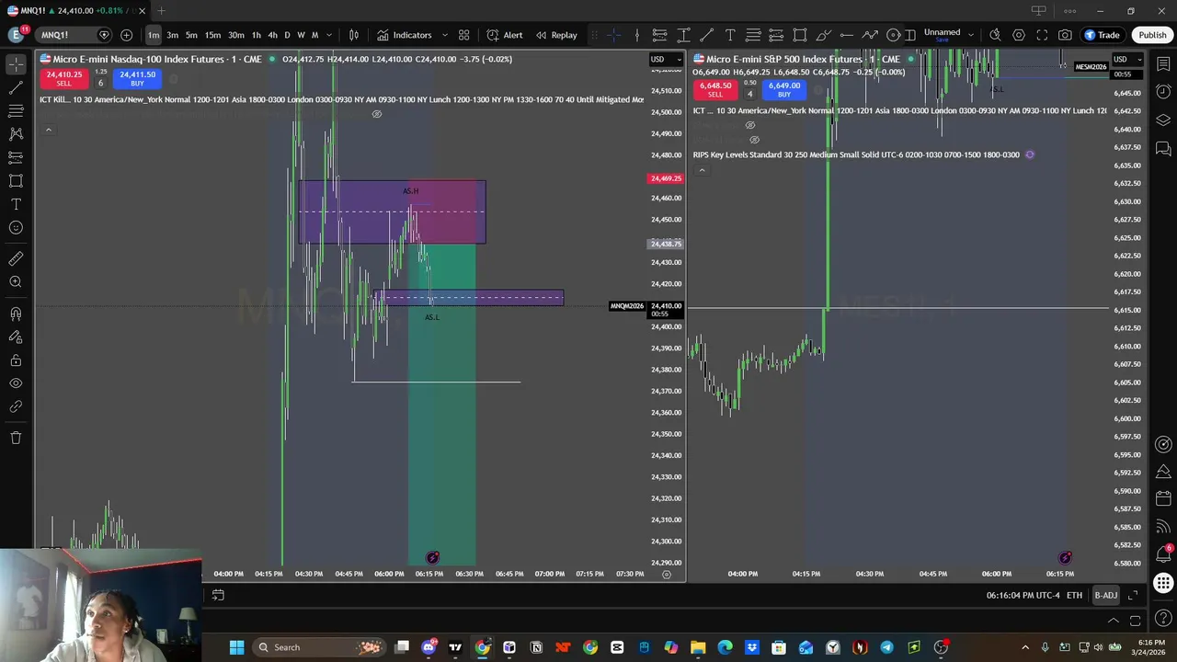This screenshot has height=662, width=1177.
Task: Open the layout setup grid icon
Action: [x=464, y=35]
